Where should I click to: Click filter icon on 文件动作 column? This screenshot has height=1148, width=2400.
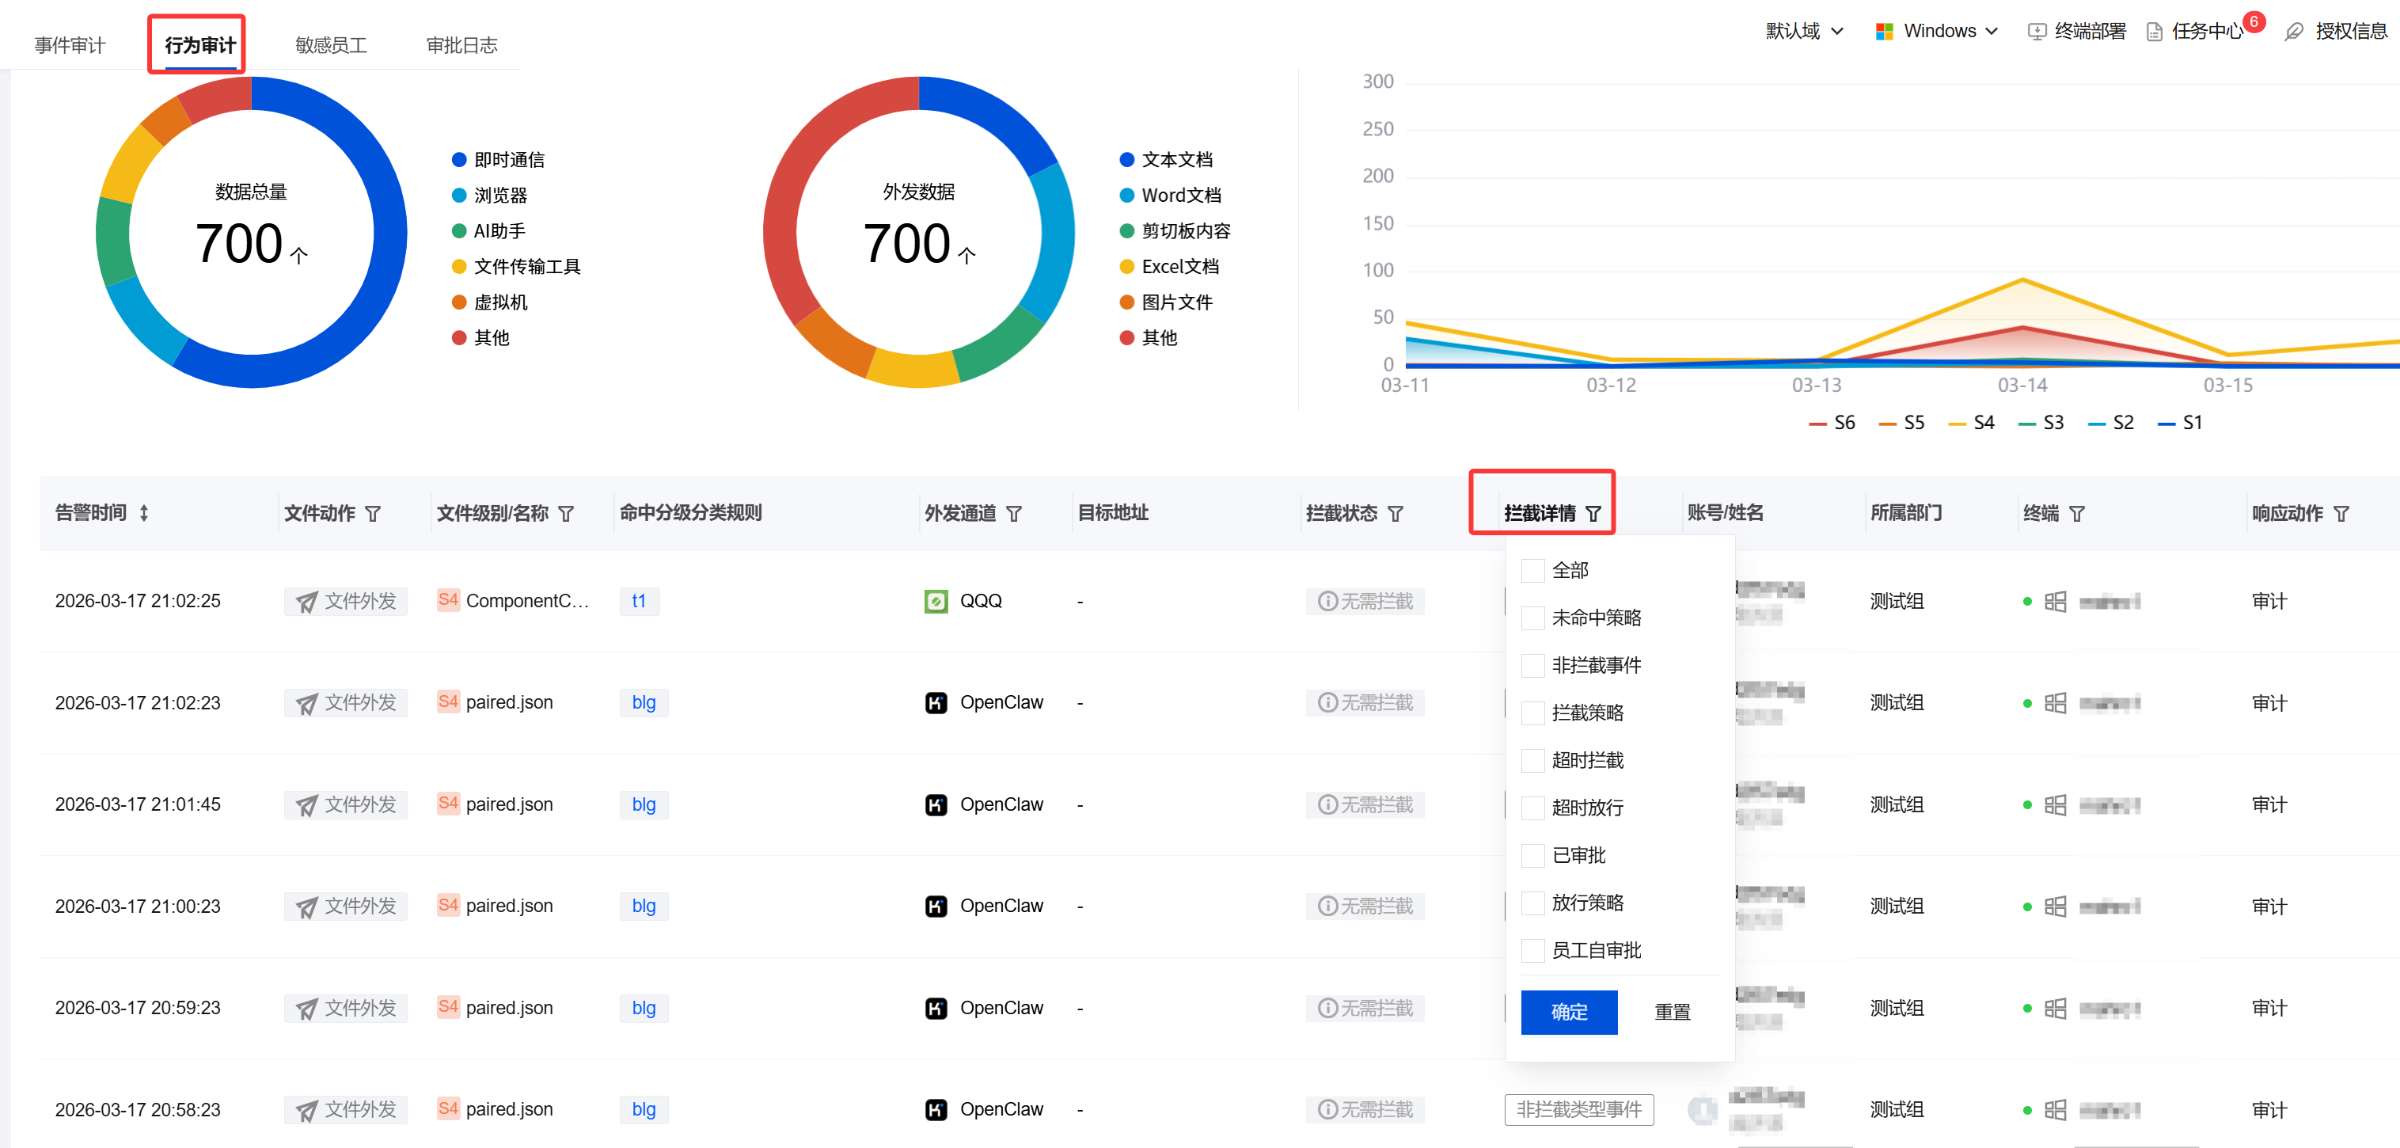(x=373, y=513)
